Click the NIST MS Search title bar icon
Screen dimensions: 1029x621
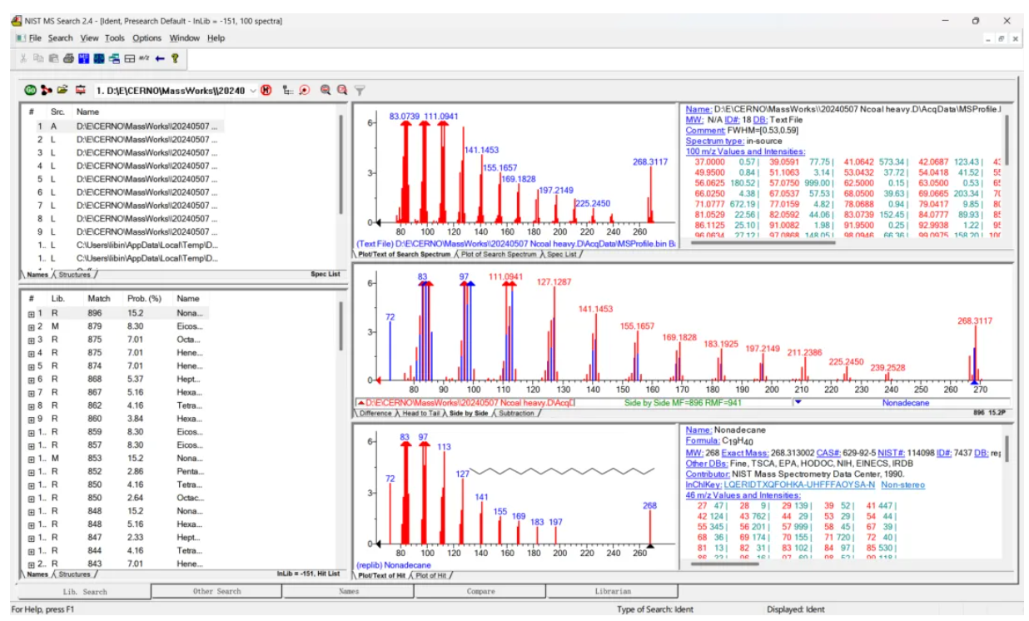pos(17,20)
